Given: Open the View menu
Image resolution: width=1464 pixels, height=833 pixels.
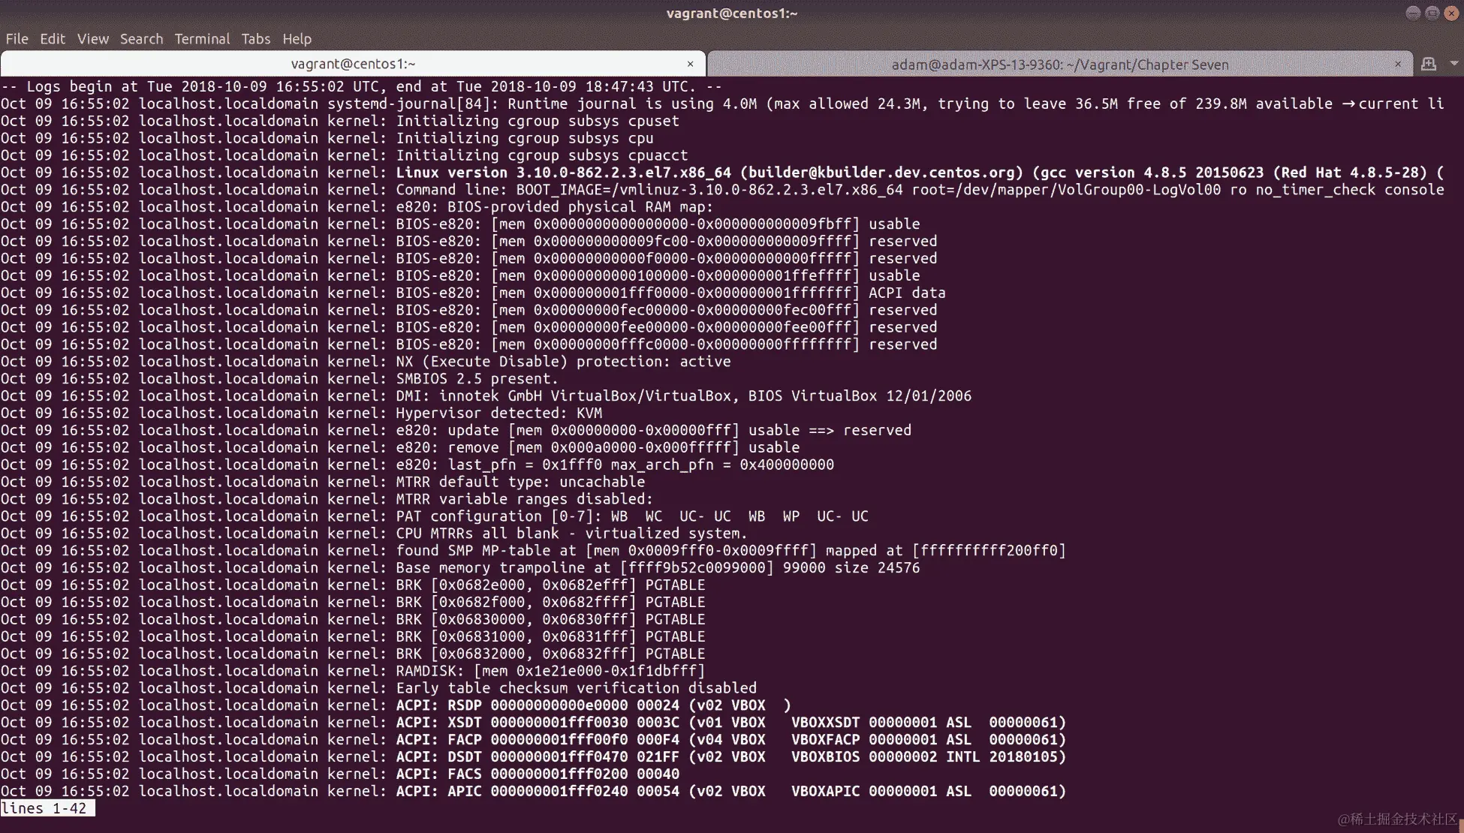Looking at the screenshot, I should [93, 39].
